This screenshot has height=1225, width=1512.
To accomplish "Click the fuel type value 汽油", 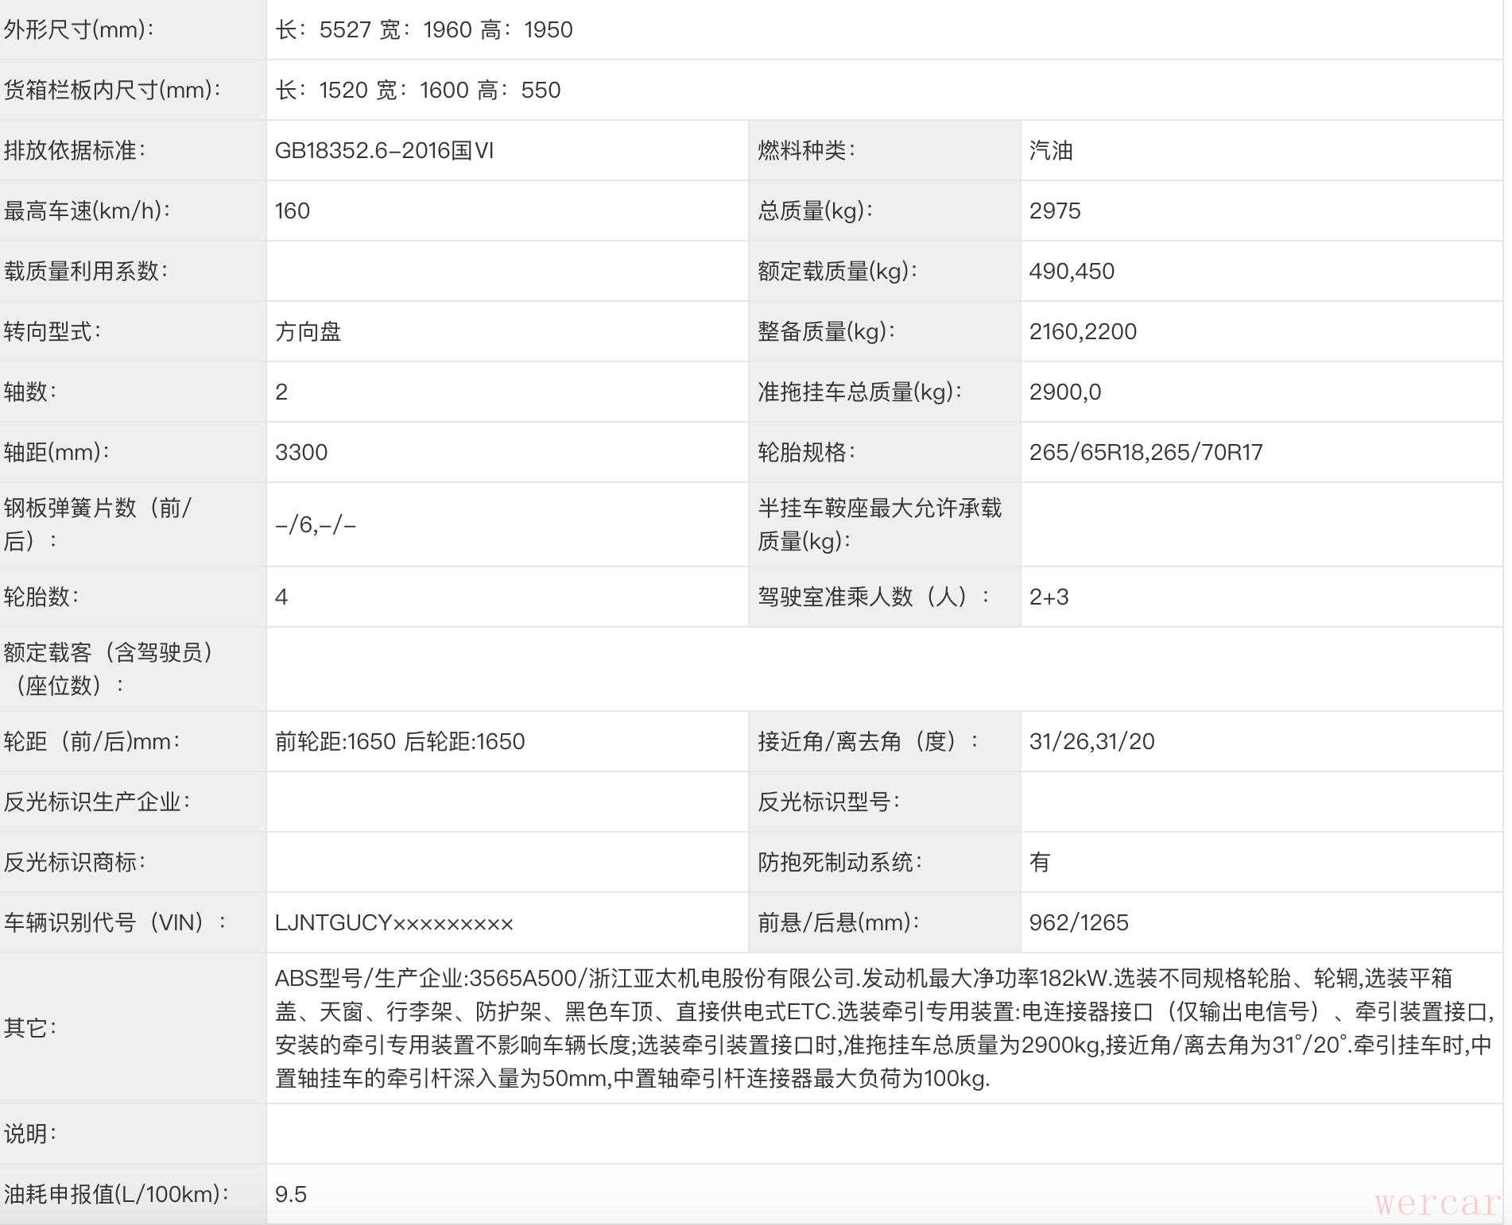I will coord(1050,151).
